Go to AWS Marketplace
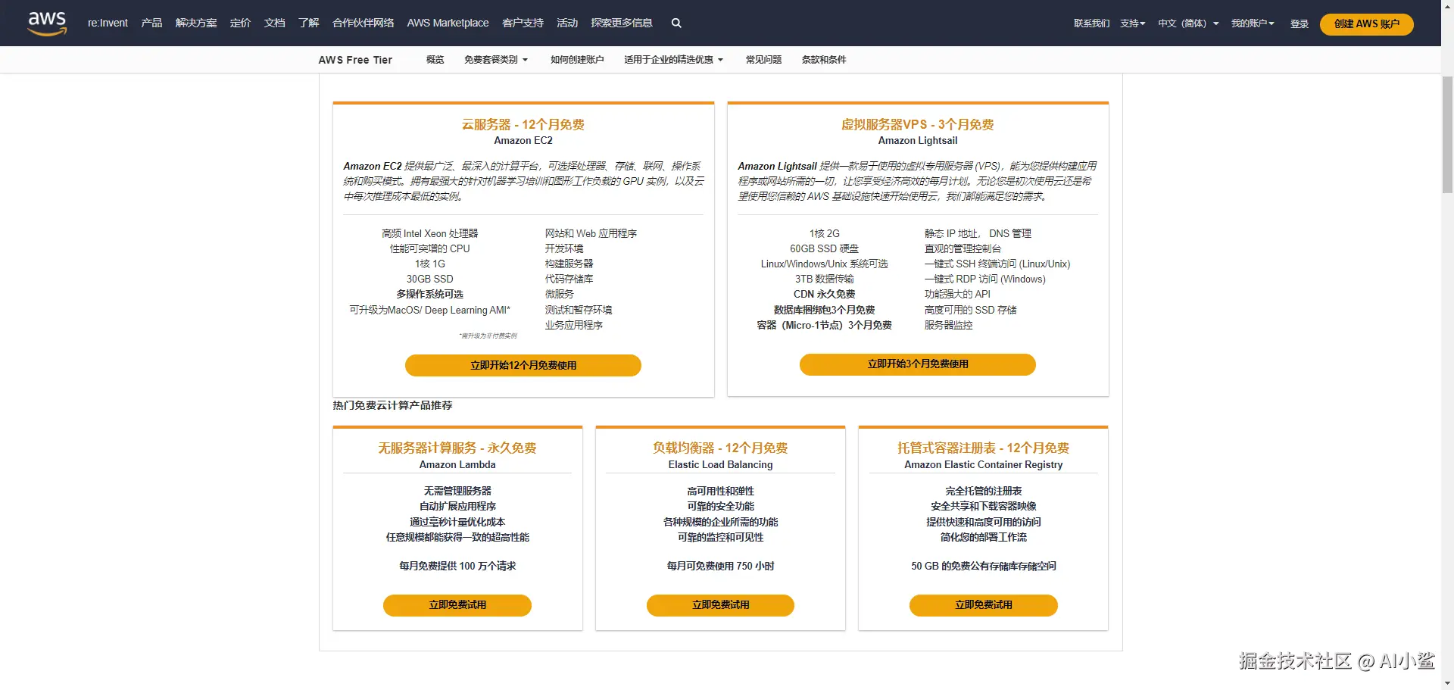The width and height of the screenshot is (1454, 690). [448, 23]
